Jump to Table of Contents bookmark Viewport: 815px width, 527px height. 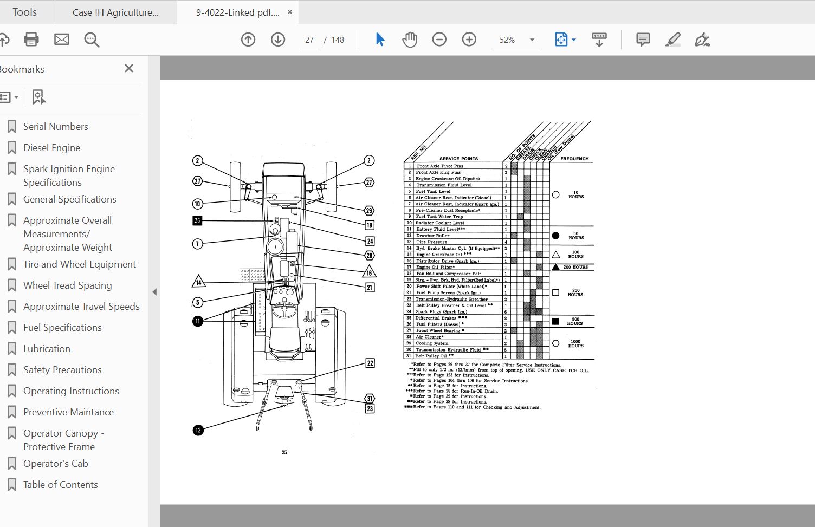point(61,485)
